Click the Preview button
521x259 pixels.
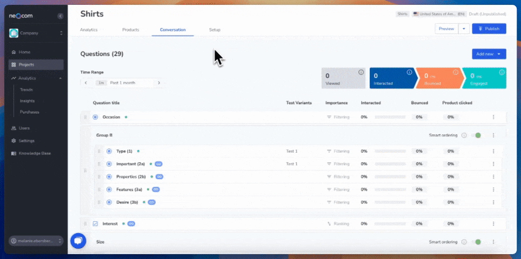[x=446, y=29]
